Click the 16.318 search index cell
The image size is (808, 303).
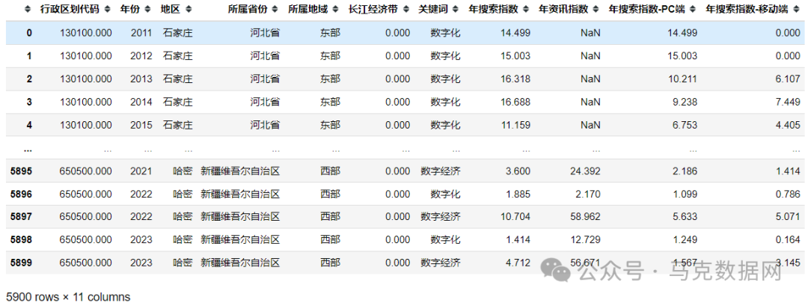pyautogui.click(x=515, y=79)
